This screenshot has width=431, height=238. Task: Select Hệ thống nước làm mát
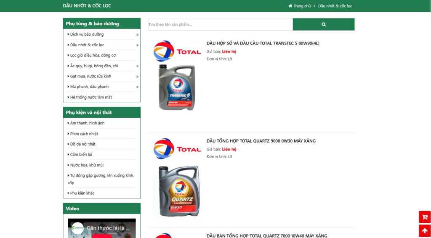[91, 97]
